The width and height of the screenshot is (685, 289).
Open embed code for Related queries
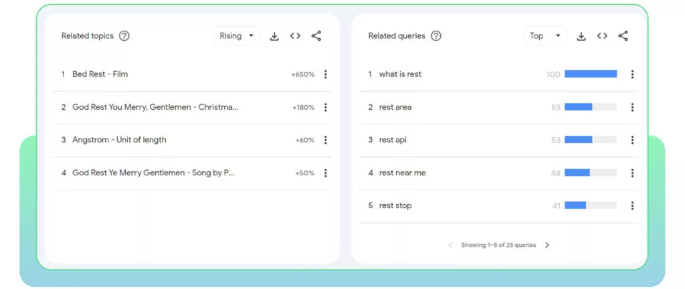click(x=602, y=36)
